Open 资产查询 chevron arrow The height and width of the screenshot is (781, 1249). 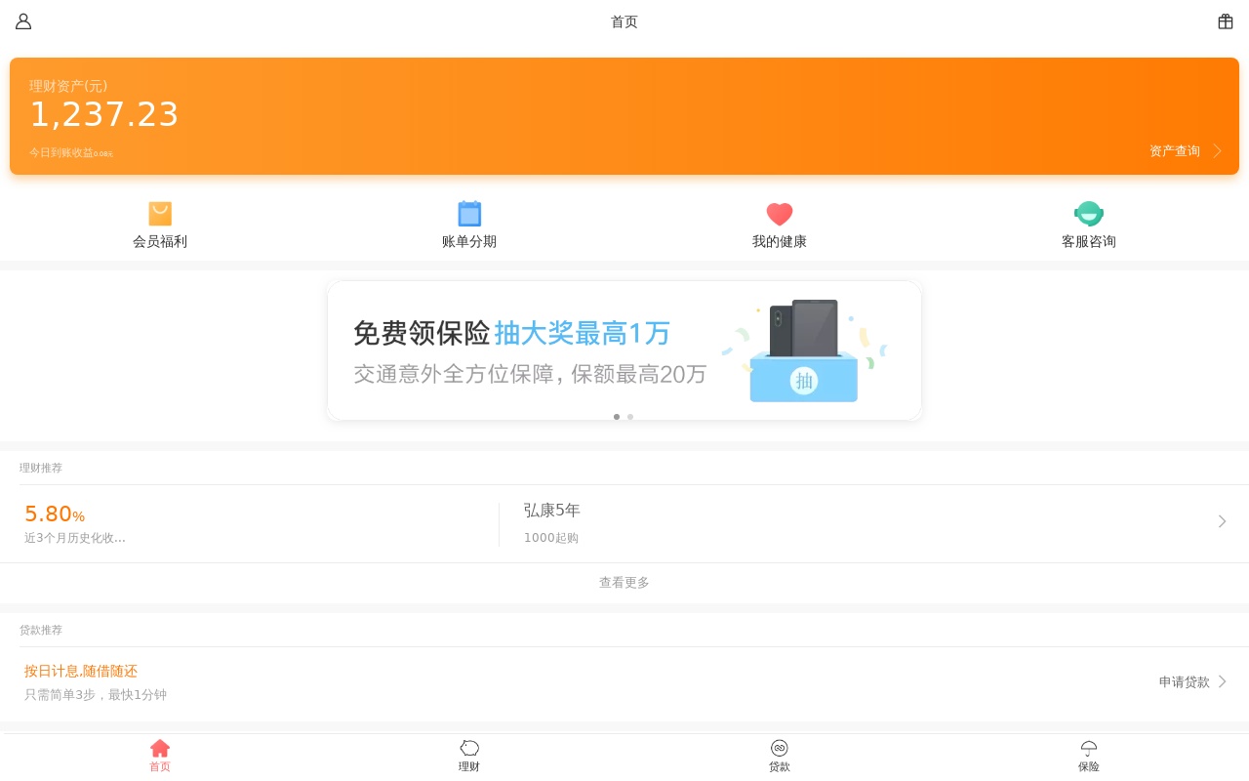click(1217, 151)
